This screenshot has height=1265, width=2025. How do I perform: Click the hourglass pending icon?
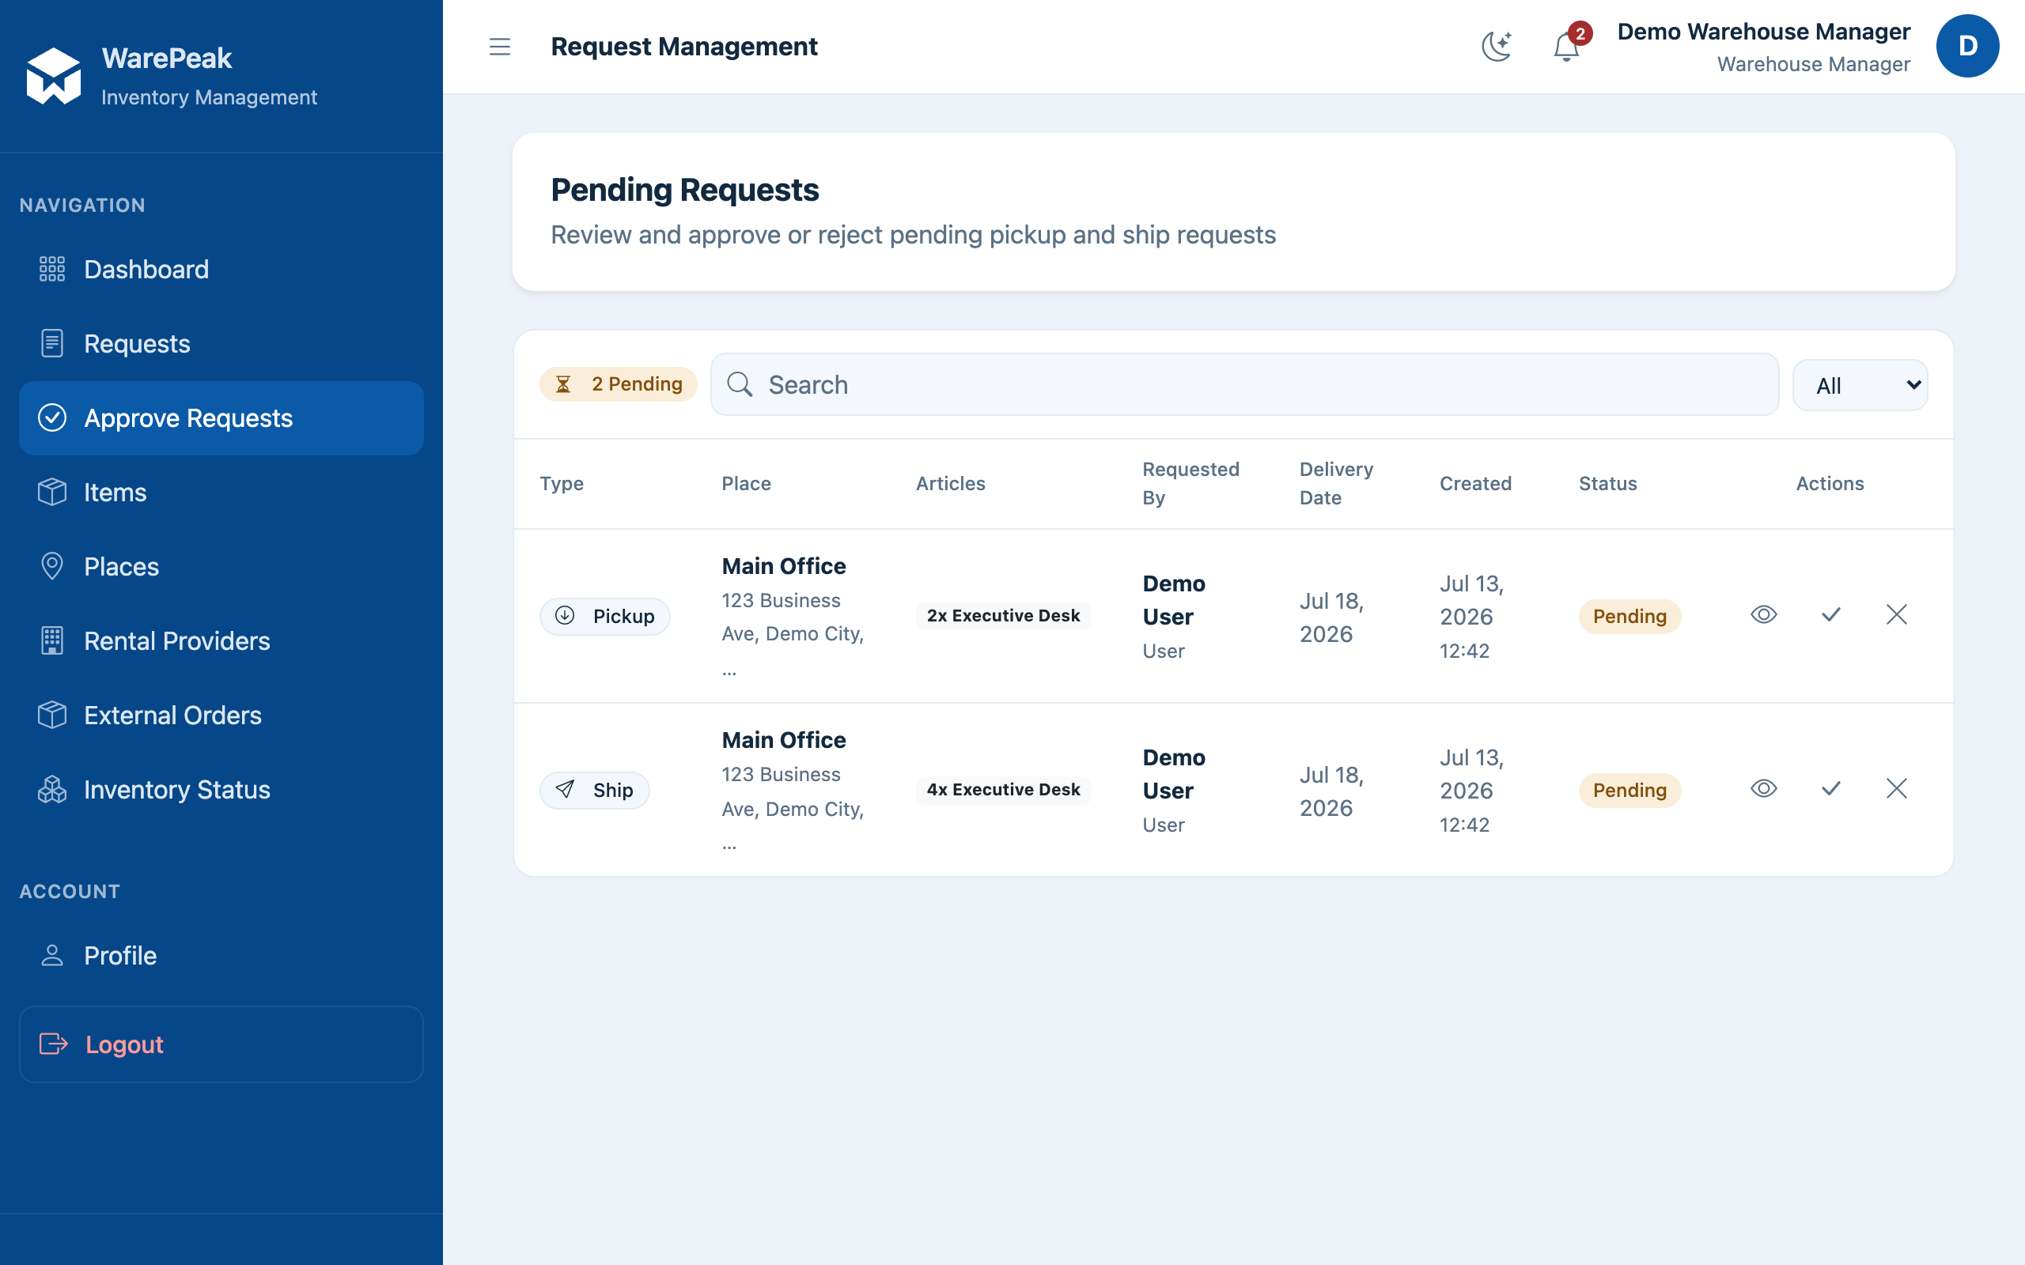[564, 385]
